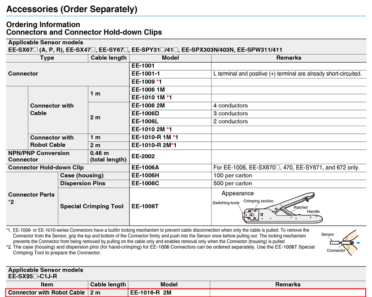Click model cell EE-1006 2M
The image size is (372, 297).
(x=170, y=106)
